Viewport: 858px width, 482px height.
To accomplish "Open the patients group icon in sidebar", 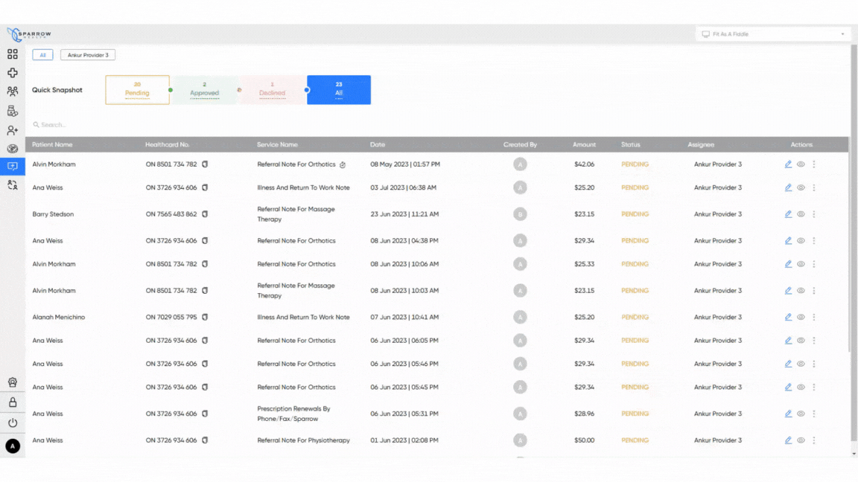I will (x=13, y=92).
